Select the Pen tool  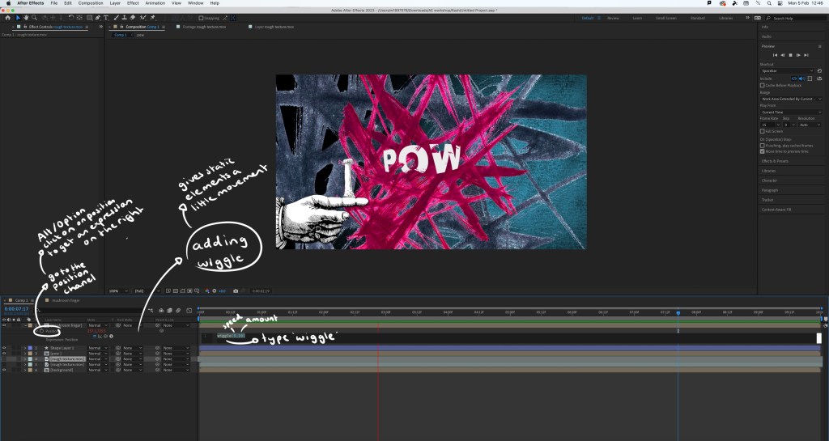[97, 17]
